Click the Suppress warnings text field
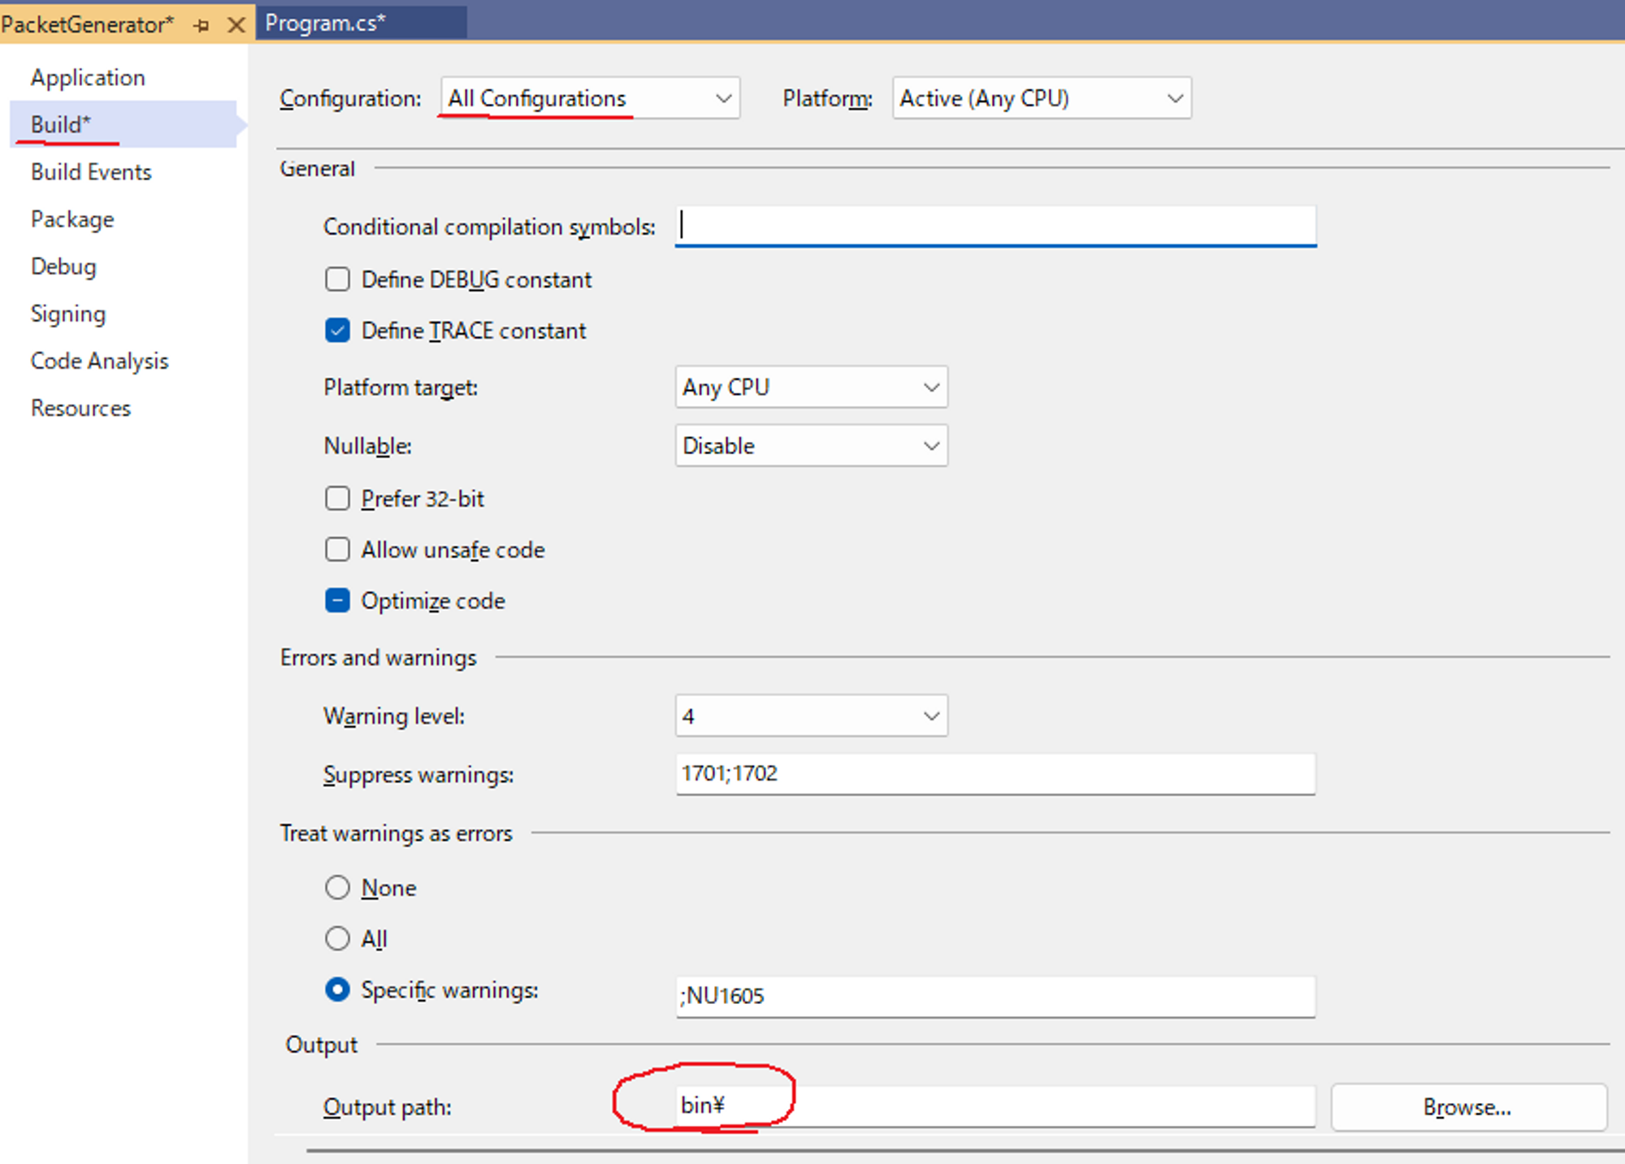This screenshot has height=1164, width=1625. pos(994,774)
